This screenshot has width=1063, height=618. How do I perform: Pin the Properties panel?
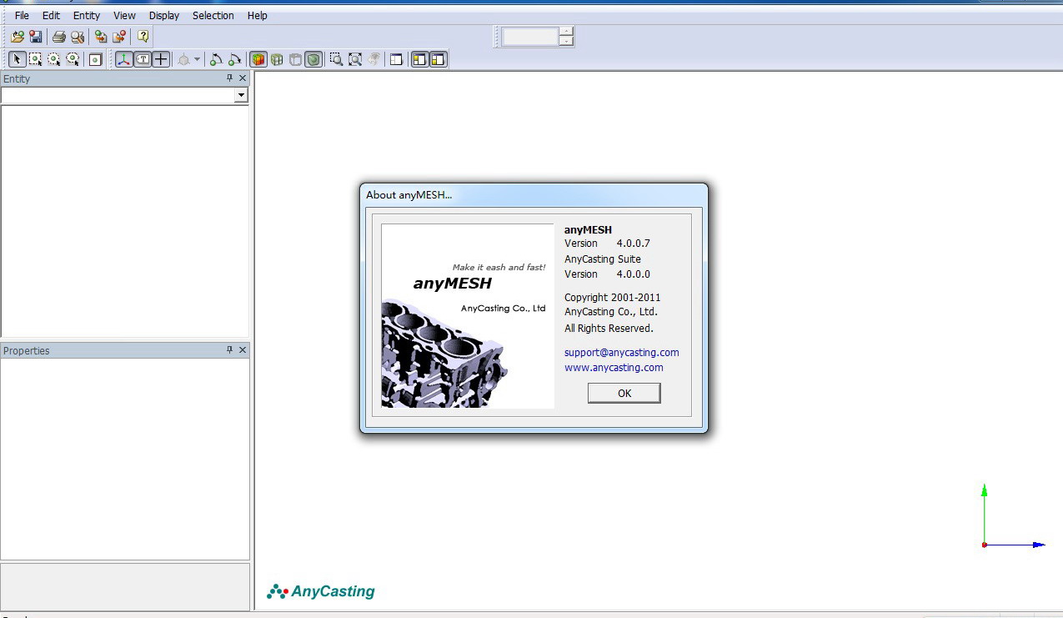[x=230, y=350]
